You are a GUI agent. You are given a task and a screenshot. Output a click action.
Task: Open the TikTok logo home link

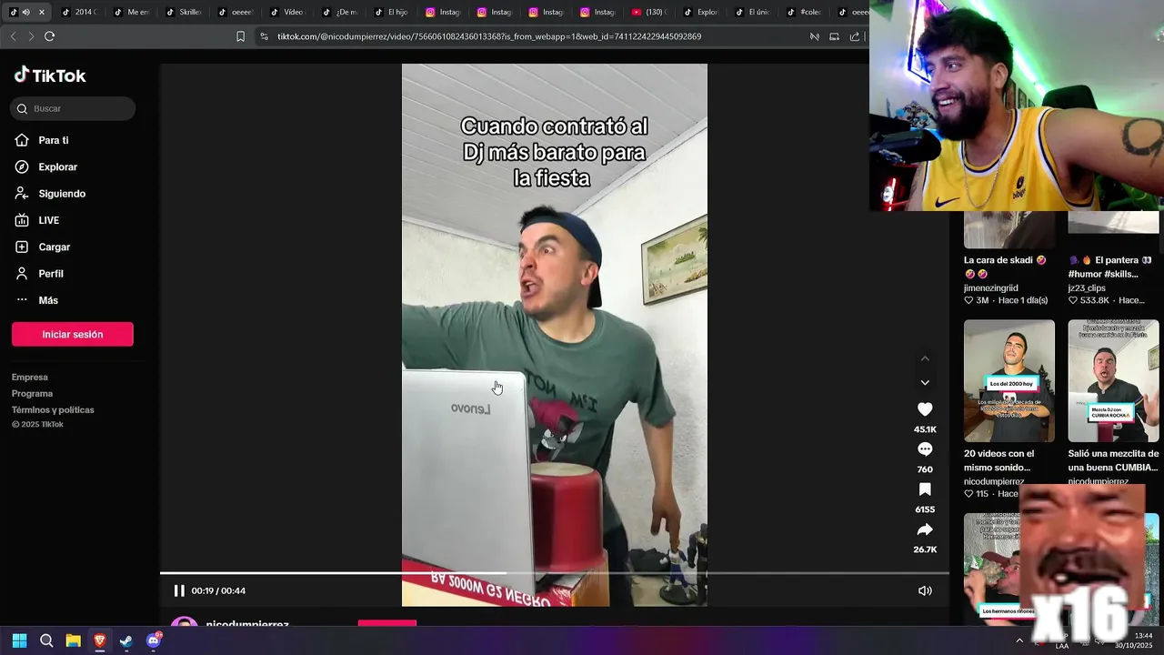coord(50,76)
